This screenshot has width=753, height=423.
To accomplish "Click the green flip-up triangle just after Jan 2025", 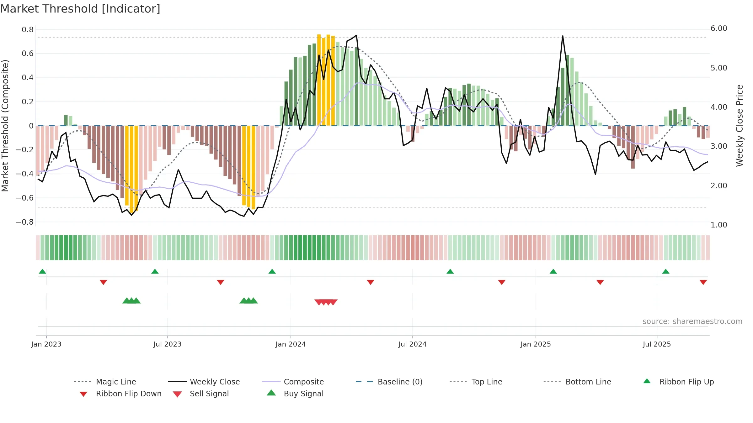I will point(553,271).
